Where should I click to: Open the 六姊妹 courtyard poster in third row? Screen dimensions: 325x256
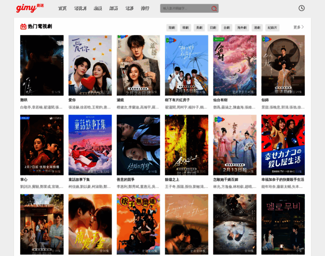(42, 224)
